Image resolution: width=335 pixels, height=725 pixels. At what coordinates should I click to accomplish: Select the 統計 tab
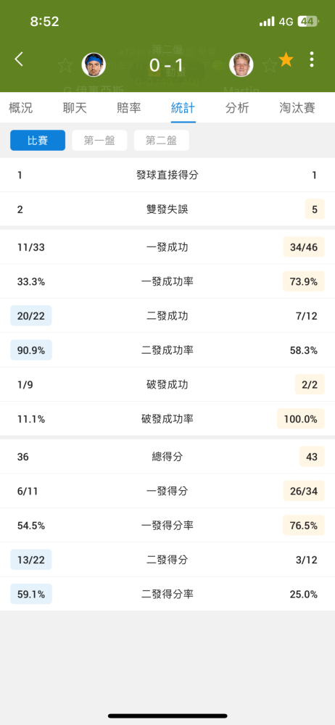183,108
